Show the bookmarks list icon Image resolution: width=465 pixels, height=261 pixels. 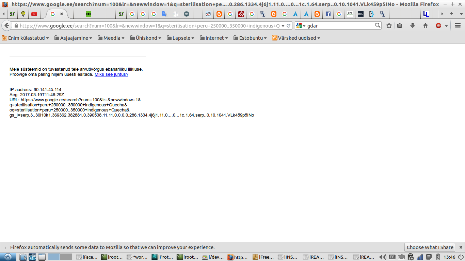click(x=400, y=25)
